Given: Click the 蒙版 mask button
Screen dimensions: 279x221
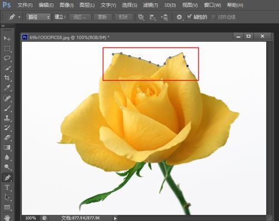Looking at the screenshot, I should point(103,17).
